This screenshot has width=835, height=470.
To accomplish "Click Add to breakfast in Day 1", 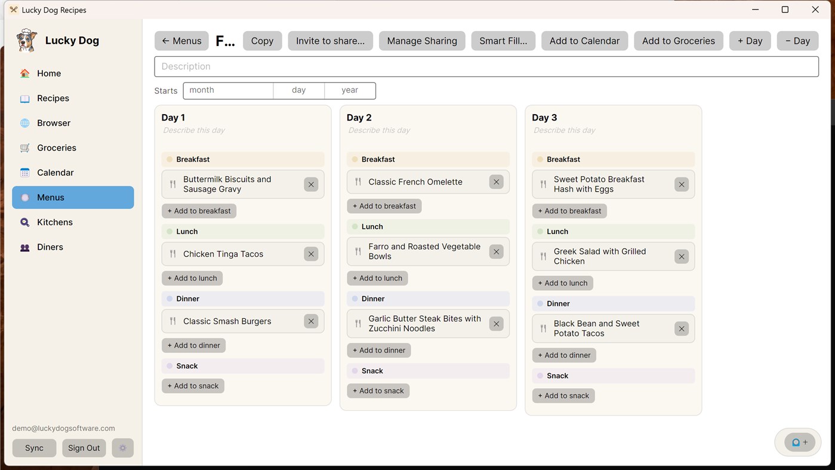I will (199, 211).
